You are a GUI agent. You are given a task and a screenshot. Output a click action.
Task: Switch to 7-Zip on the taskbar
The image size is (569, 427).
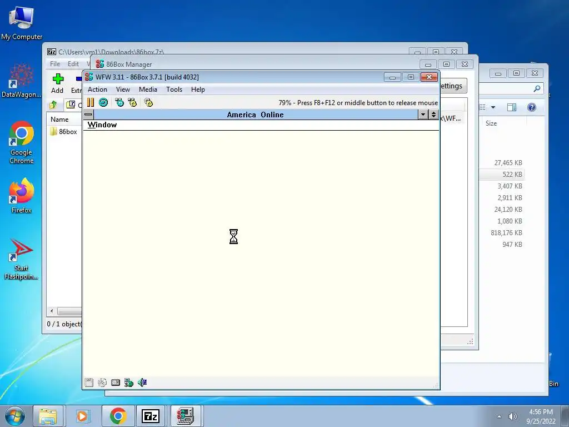pos(151,416)
